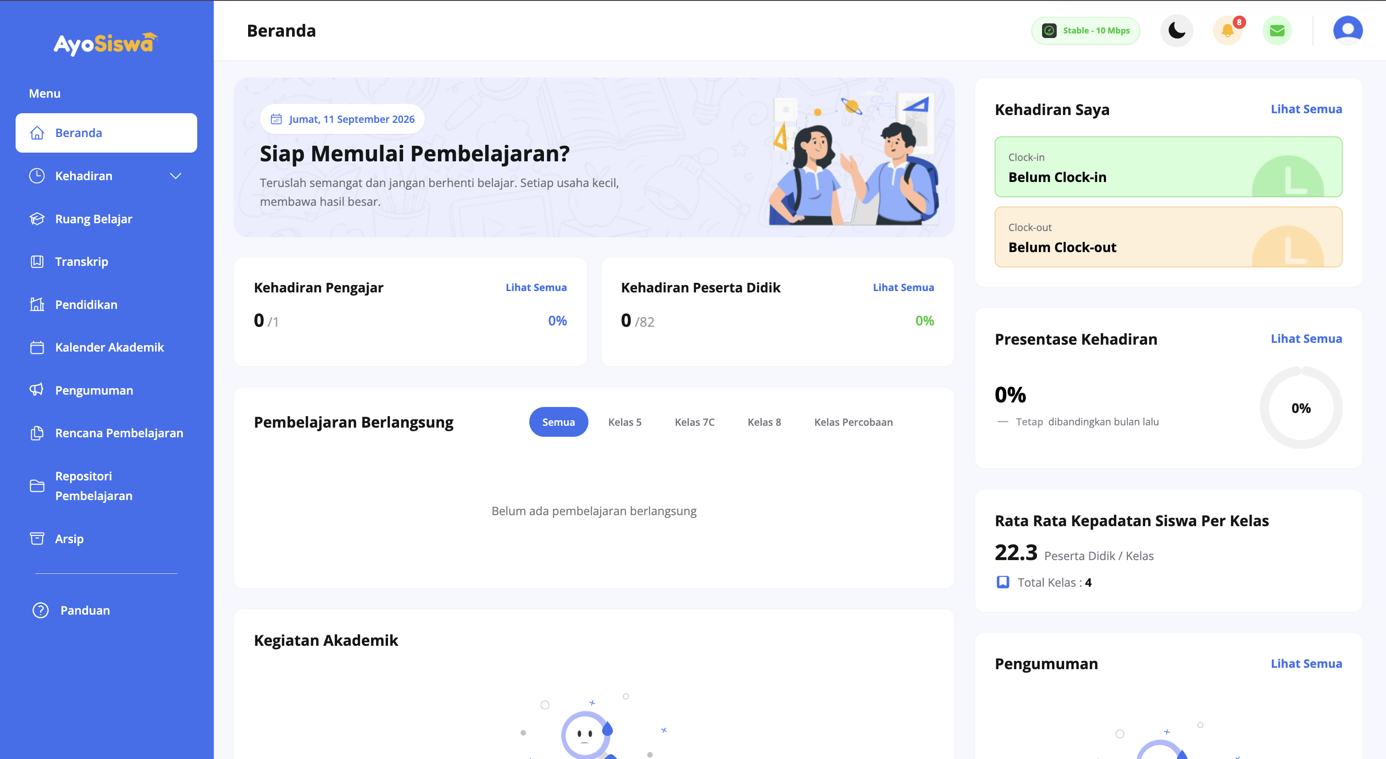Click the Kehadiran clock icon

(37, 176)
